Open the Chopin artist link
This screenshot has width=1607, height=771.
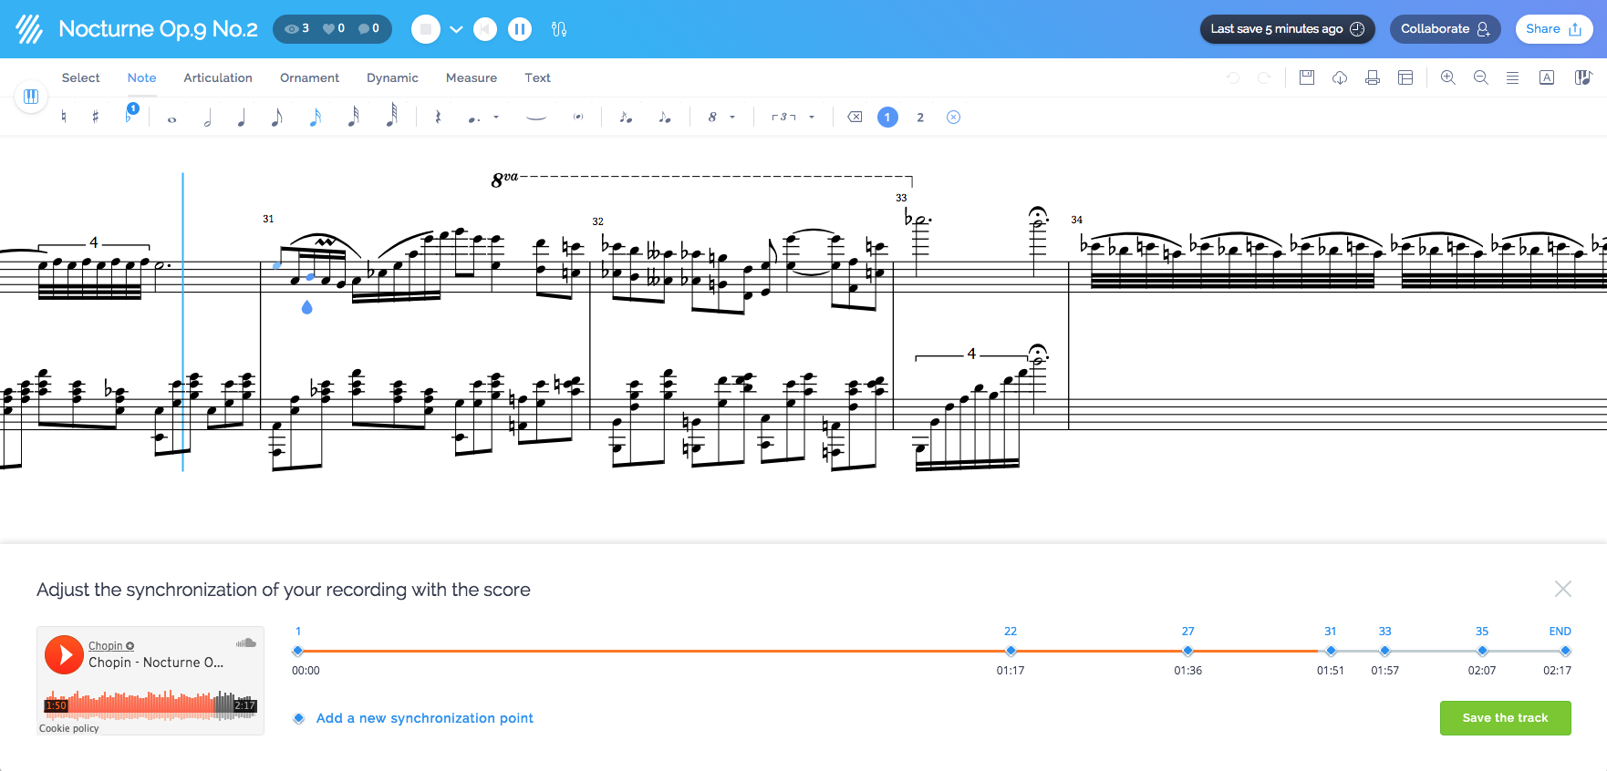click(x=110, y=645)
